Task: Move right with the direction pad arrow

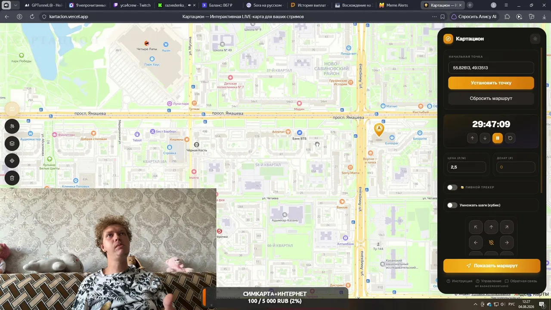Action: point(507,242)
